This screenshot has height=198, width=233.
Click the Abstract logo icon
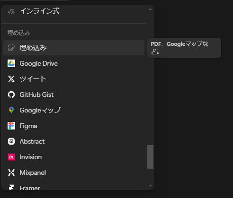click(11, 141)
